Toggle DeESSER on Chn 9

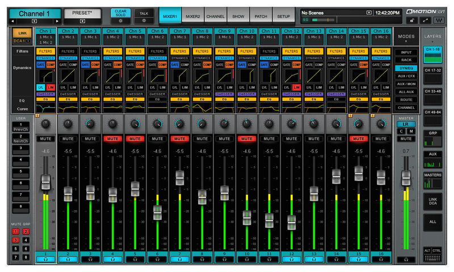224,94
